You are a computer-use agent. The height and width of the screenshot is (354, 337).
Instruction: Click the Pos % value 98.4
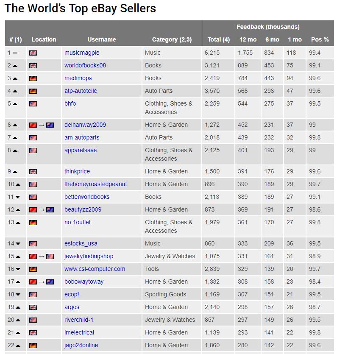[x=315, y=282]
